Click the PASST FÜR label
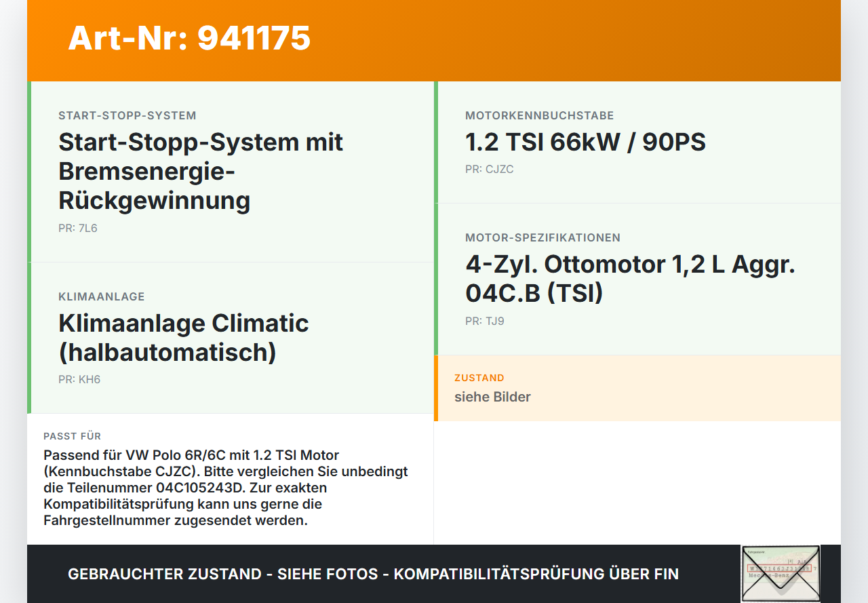 pos(73,436)
